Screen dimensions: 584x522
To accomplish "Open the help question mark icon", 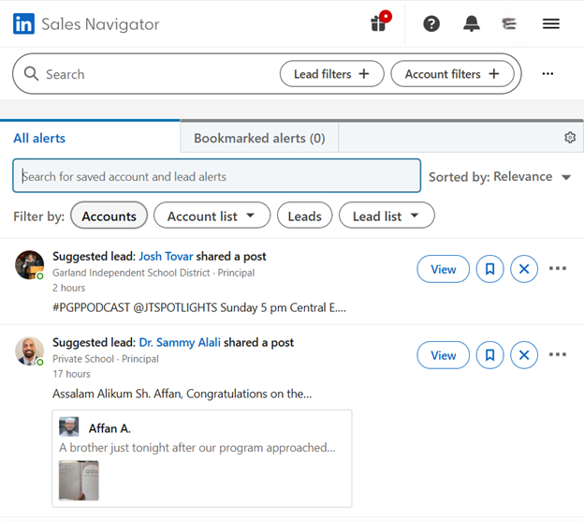I will (431, 23).
